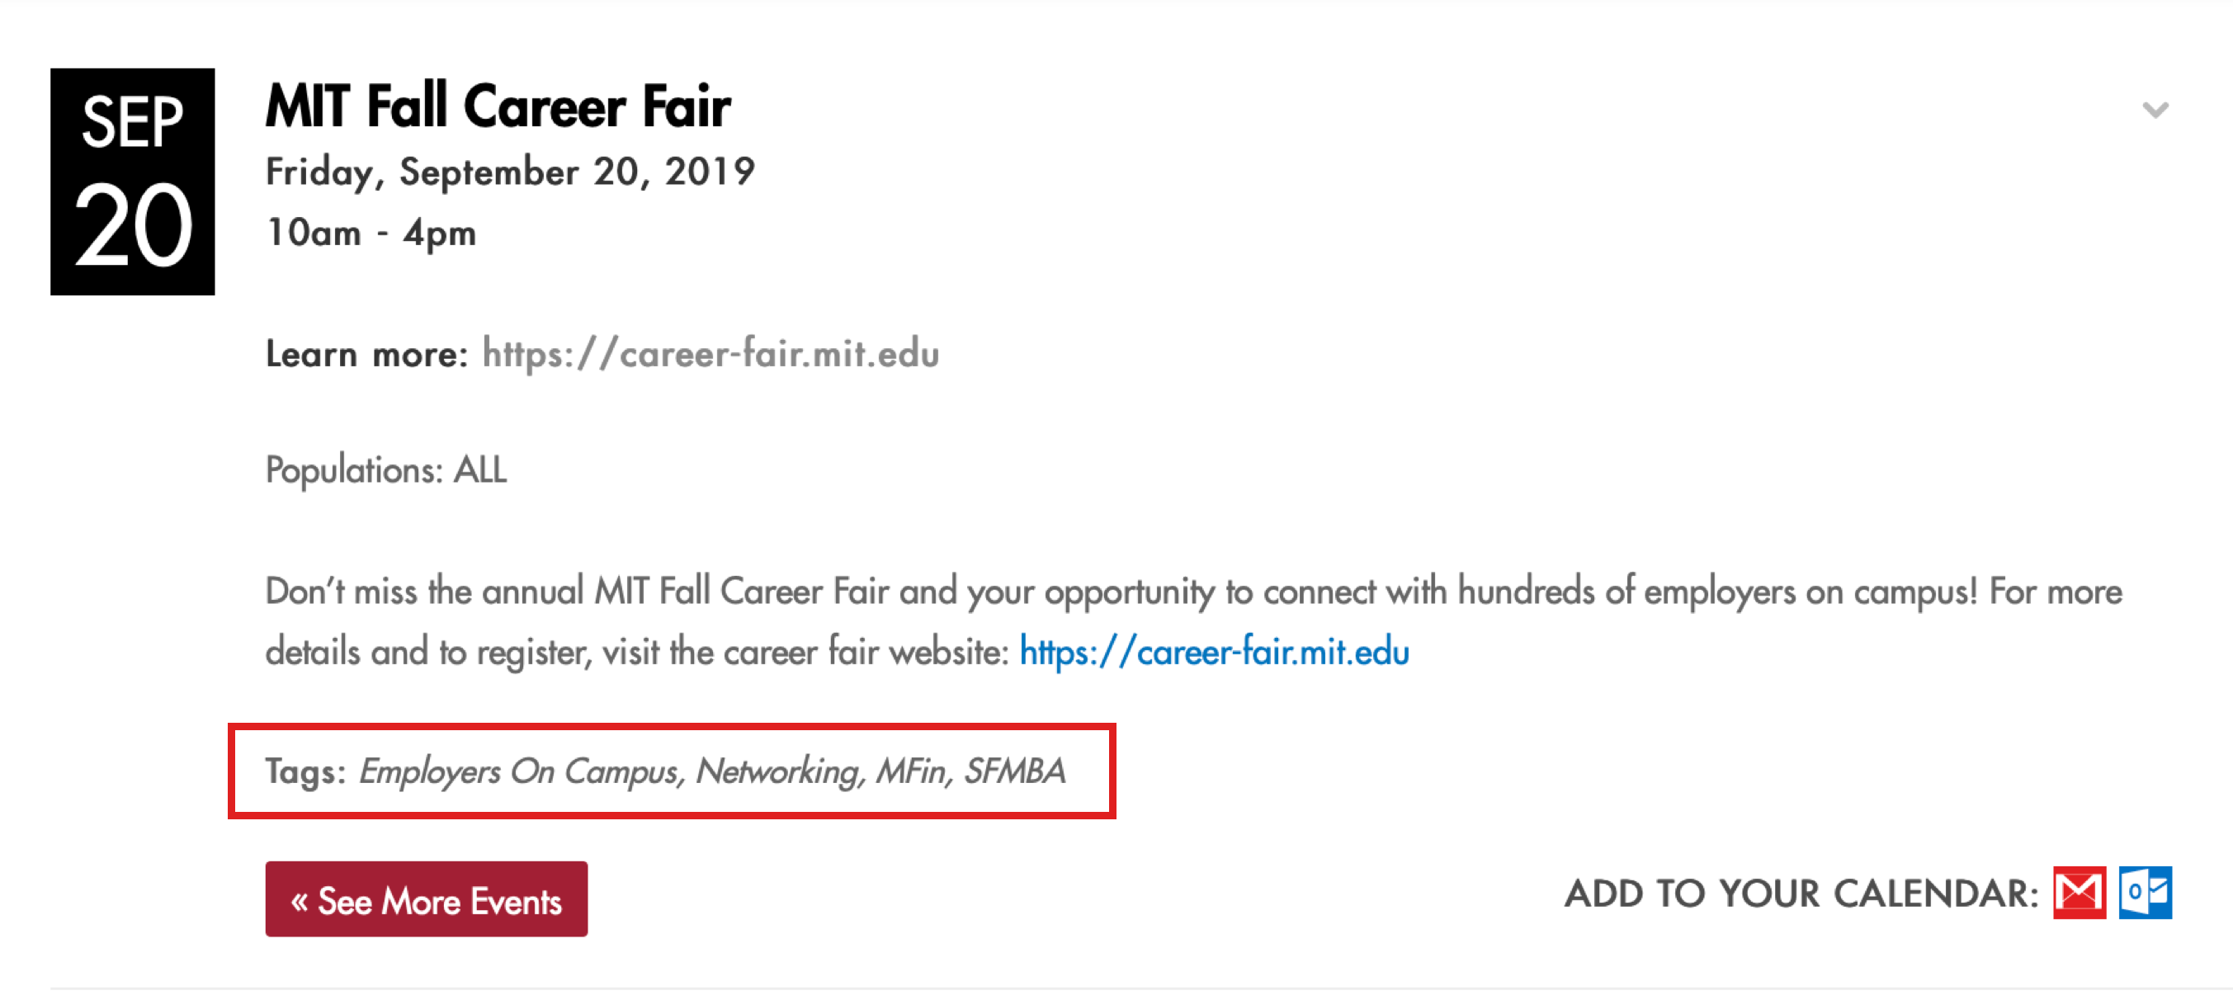Click the MIT Fall Career Fair title
This screenshot has width=2233, height=1000.
498,106
